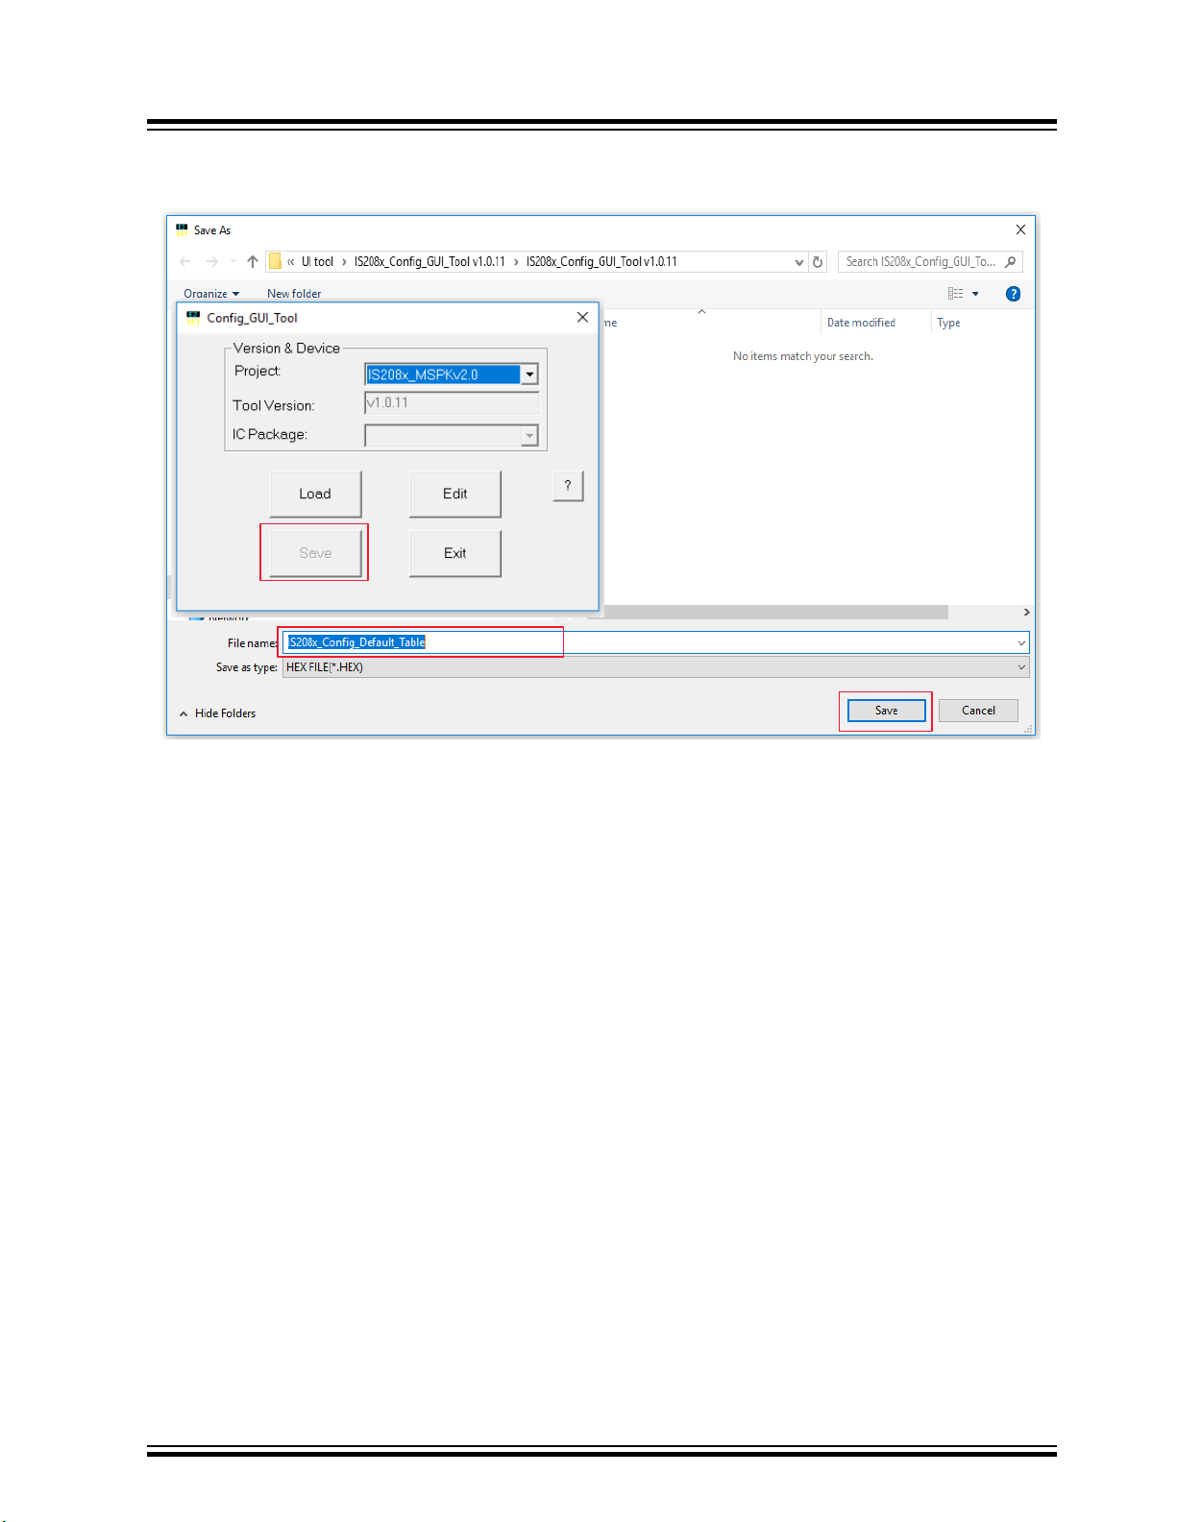
Task: Sort by Type column header
Action: tap(948, 323)
